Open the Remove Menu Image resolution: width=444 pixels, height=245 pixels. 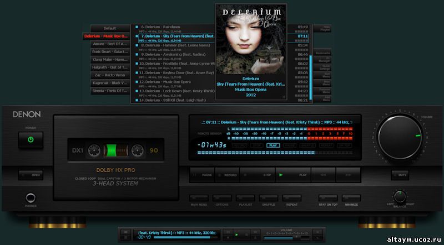coord(322,91)
